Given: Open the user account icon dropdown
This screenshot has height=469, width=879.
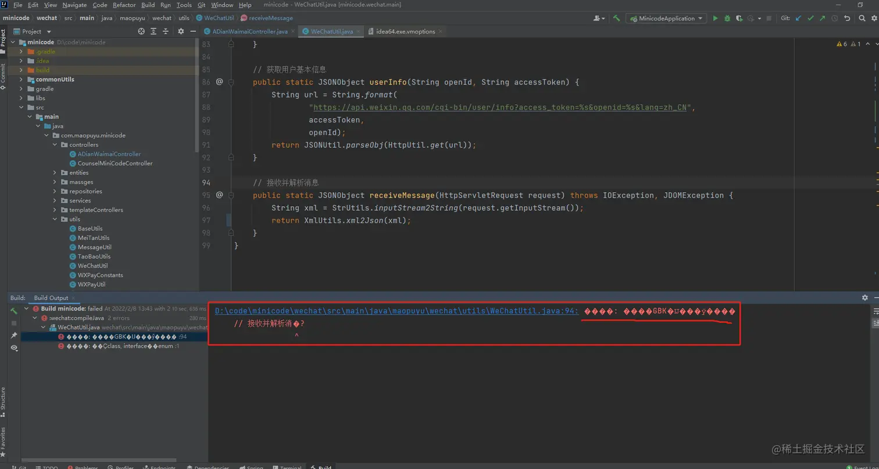Looking at the screenshot, I should tap(599, 19).
